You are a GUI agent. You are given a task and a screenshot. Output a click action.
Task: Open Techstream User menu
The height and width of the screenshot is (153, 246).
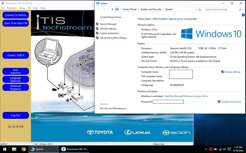35,8
